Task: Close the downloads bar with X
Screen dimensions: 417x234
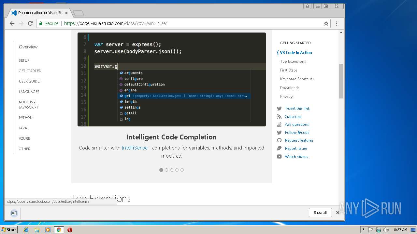Action: (x=338, y=213)
